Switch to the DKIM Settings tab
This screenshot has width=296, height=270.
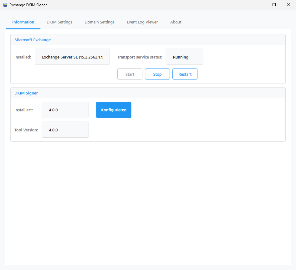pos(59,22)
